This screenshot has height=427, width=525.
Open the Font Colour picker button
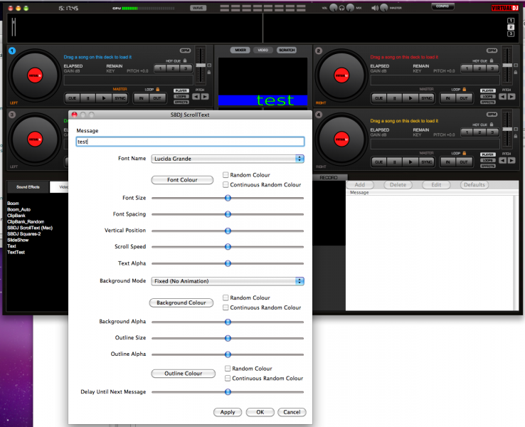click(182, 180)
